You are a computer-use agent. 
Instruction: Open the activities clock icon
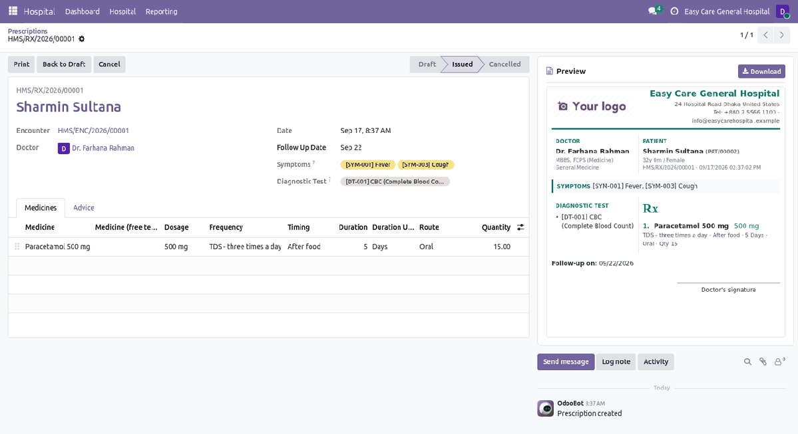[674, 11]
